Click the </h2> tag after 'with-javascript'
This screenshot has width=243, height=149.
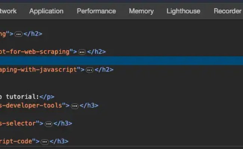(104, 70)
